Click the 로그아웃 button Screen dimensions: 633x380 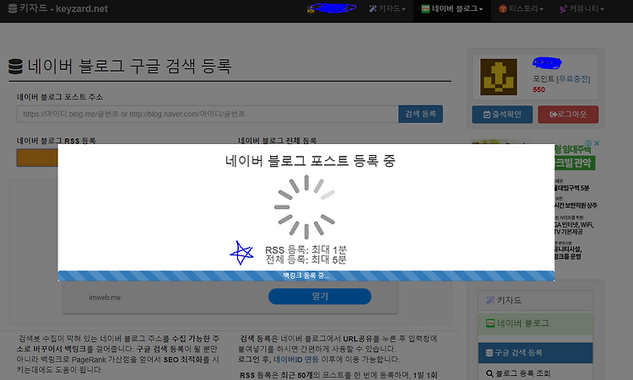568,115
